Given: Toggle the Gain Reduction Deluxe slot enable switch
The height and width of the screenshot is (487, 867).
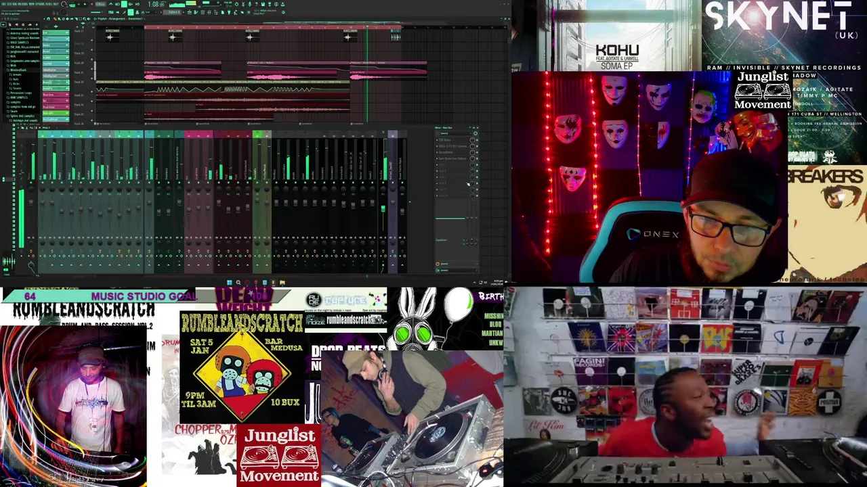Looking at the screenshot, I should pyautogui.click(x=477, y=158).
